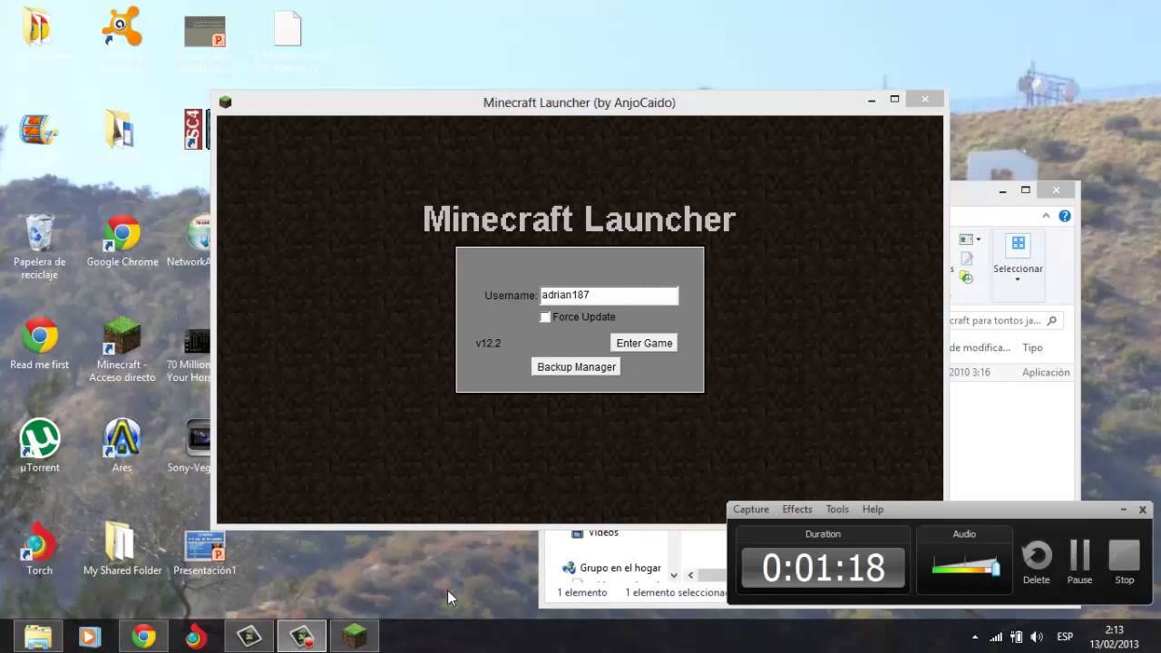1161x653 pixels.
Task: Click the 0:01:18 duration display
Action: (823, 568)
